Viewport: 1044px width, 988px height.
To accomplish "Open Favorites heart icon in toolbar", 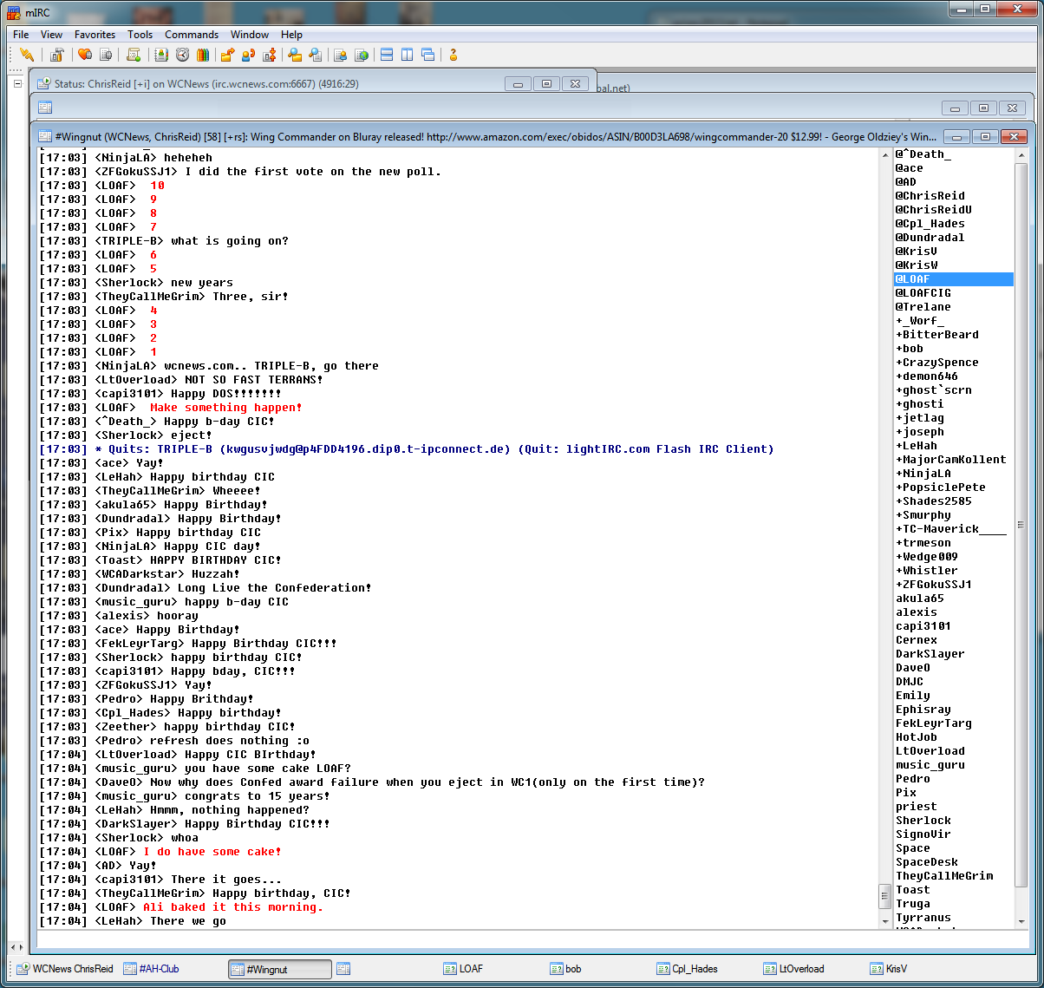I will pos(84,56).
